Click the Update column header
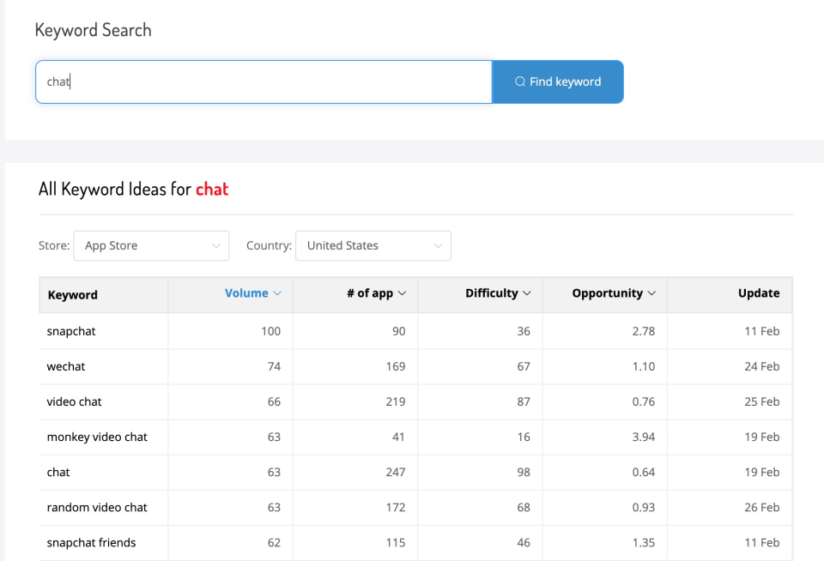 tap(758, 293)
